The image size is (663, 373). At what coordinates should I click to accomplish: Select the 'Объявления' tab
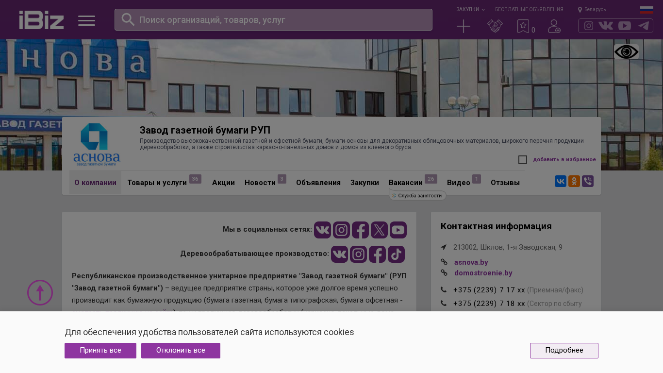(318, 183)
